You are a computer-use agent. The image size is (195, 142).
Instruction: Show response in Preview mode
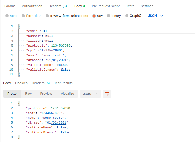(46, 94)
